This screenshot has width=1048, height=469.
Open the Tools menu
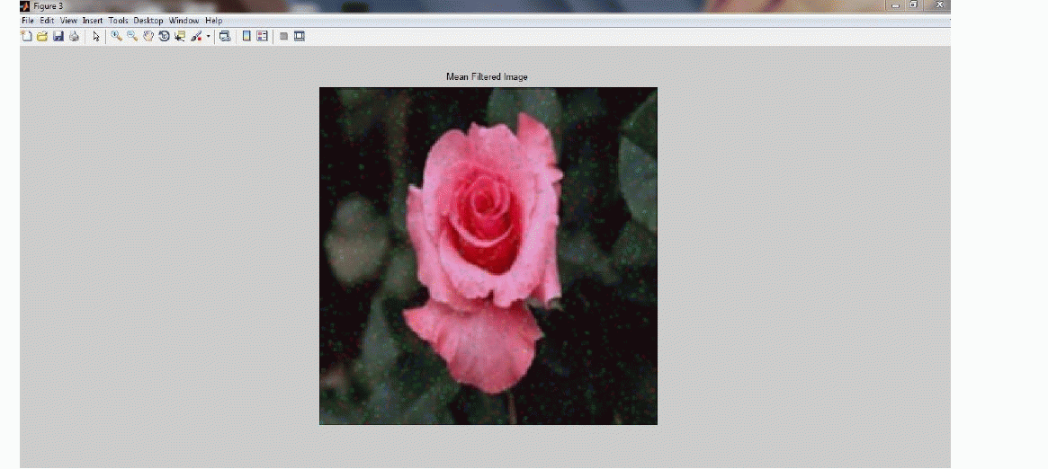coord(118,20)
